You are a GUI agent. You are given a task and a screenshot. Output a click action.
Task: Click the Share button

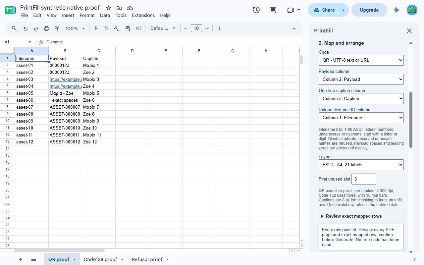pyautogui.click(x=323, y=10)
